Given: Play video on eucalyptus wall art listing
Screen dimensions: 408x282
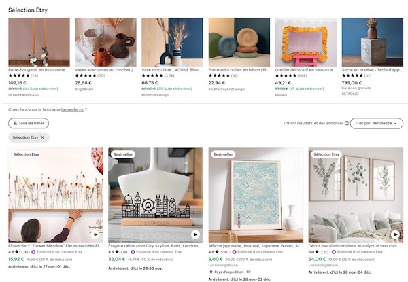Looking at the screenshot, I should point(395,234).
